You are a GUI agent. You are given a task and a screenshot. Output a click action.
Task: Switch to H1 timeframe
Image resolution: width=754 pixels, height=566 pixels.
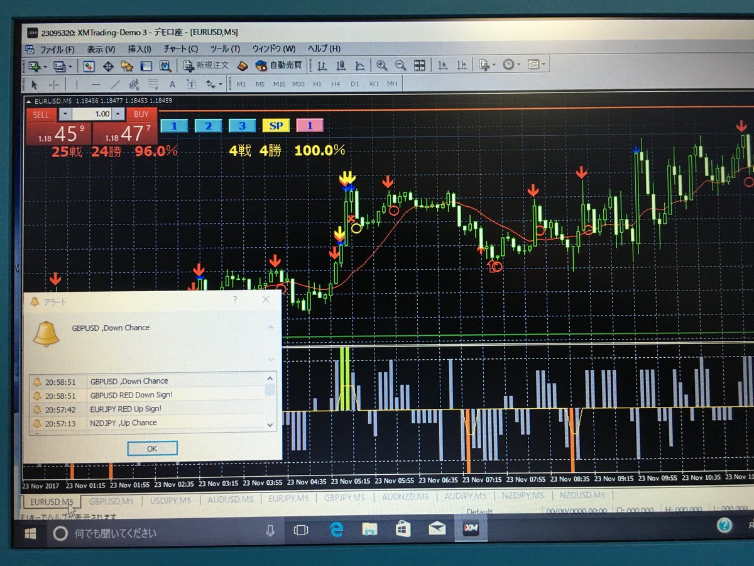pos(317,84)
